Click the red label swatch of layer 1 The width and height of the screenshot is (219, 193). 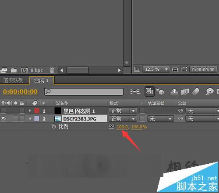tap(37, 111)
